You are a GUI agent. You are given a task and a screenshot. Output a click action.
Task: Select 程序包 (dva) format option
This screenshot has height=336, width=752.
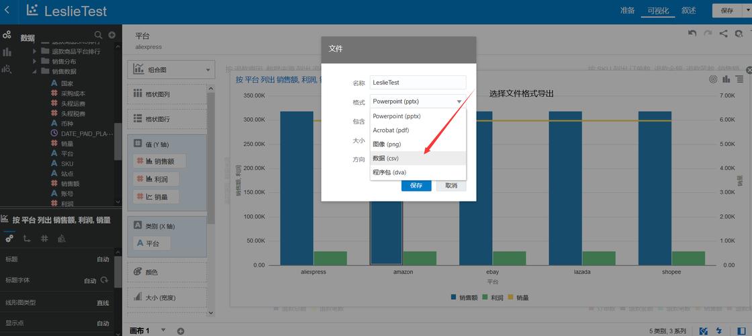coord(418,172)
